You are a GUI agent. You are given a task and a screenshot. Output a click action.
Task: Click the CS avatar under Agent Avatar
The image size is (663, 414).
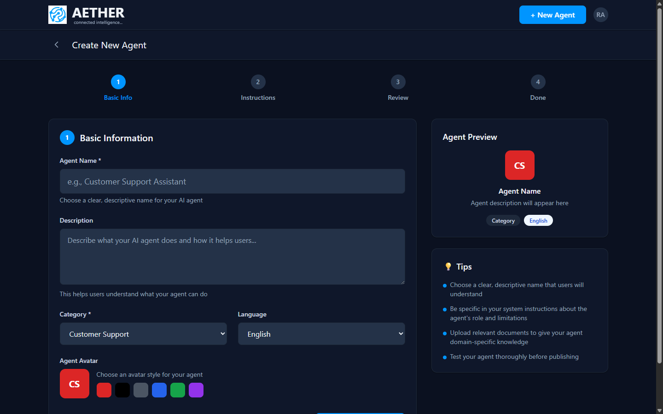click(x=75, y=384)
